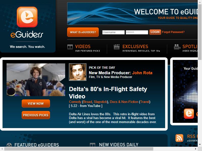The width and height of the screenshot is (202, 151).
Task: Click the View Now button
Action: coord(36,103)
